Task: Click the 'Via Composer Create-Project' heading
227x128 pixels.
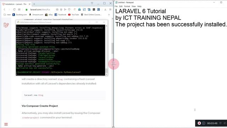Action: pyautogui.click(x=40, y=106)
